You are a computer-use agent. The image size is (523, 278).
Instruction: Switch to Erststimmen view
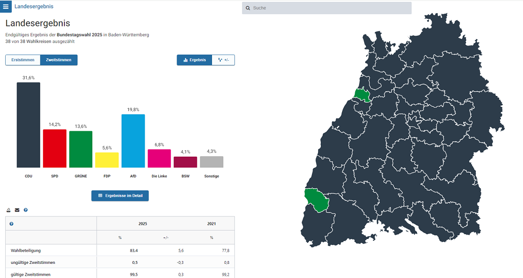click(23, 60)
